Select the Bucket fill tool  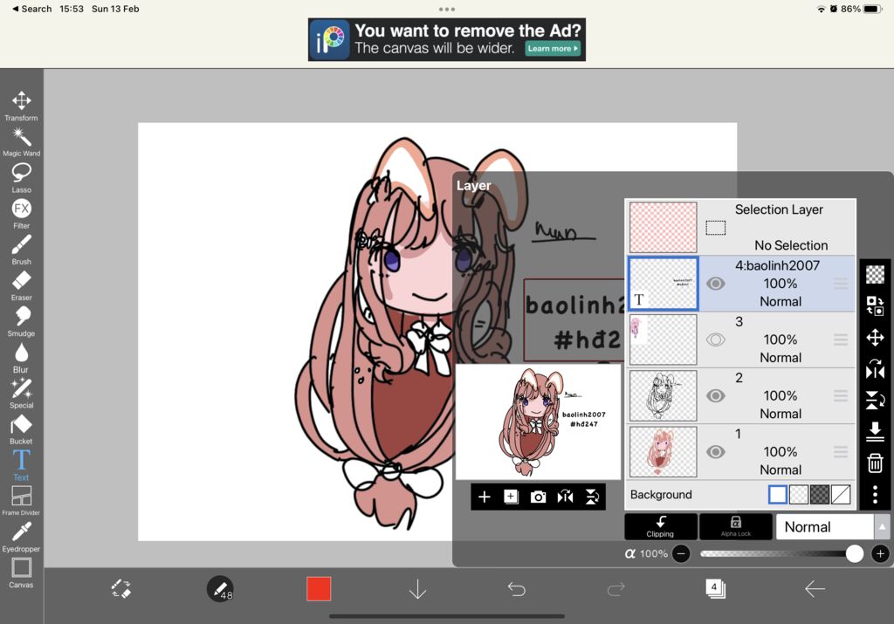pos(21,429)
